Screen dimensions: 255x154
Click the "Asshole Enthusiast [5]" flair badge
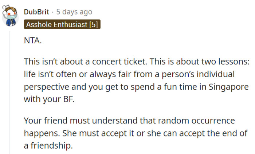click(62, 25)
